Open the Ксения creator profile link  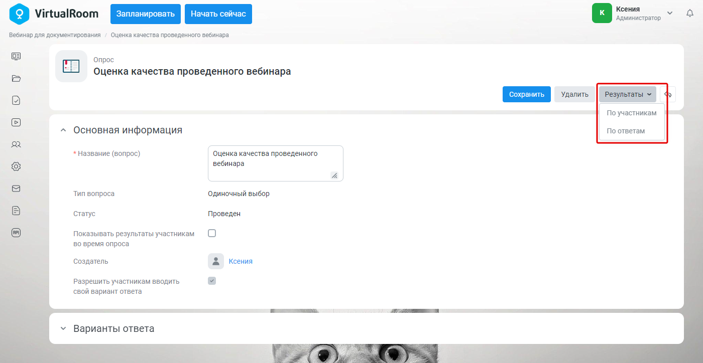(241, 261)
